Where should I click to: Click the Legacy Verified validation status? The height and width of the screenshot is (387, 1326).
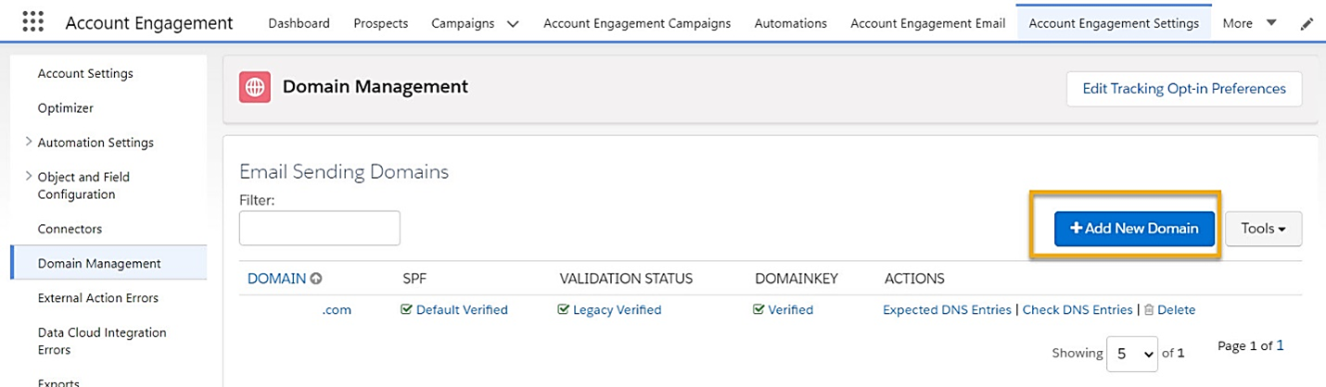click(617, 310)
